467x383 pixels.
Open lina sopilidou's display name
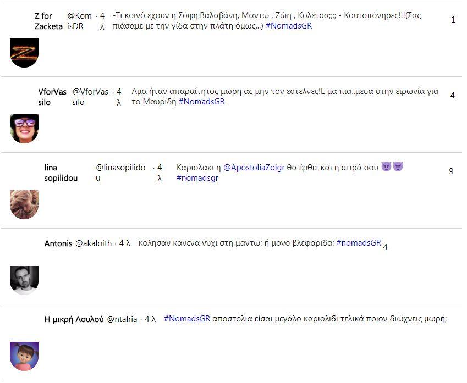(61, 173)
